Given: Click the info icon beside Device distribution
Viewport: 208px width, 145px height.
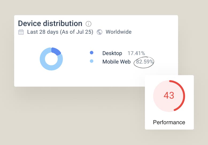Looking at the screenshot, I should click(x=88, y=24).
